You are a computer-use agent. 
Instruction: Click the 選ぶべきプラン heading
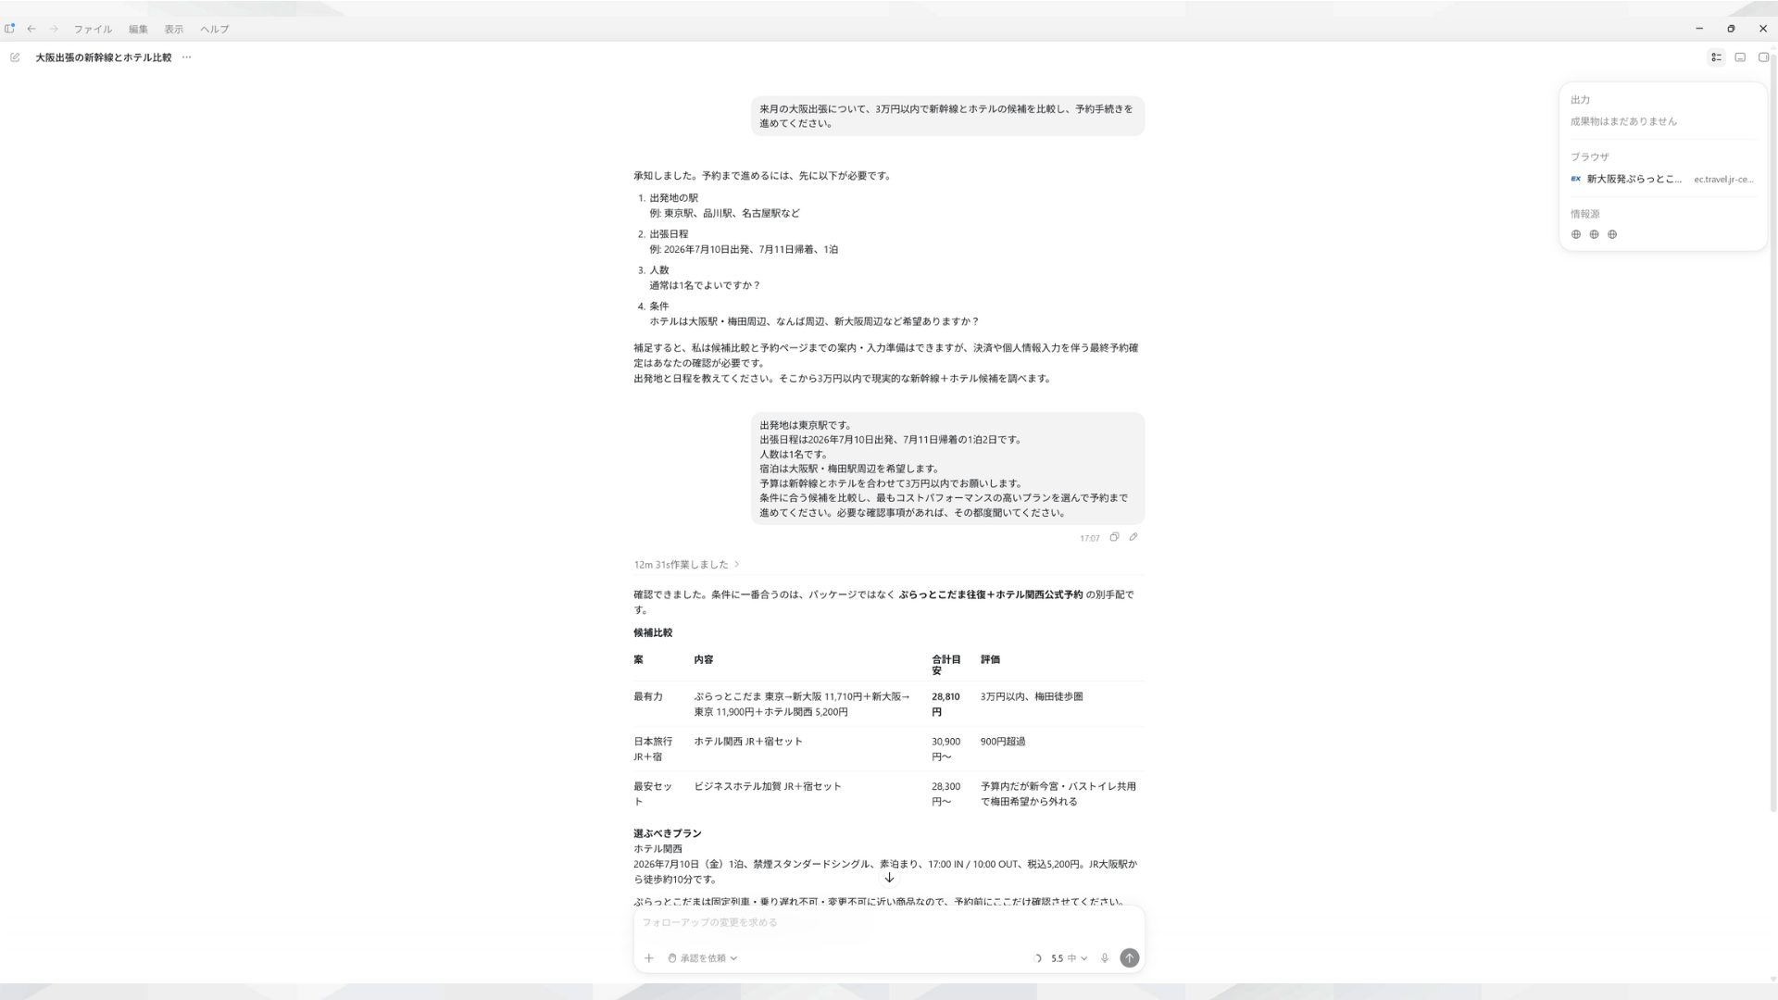coord(668,834)
